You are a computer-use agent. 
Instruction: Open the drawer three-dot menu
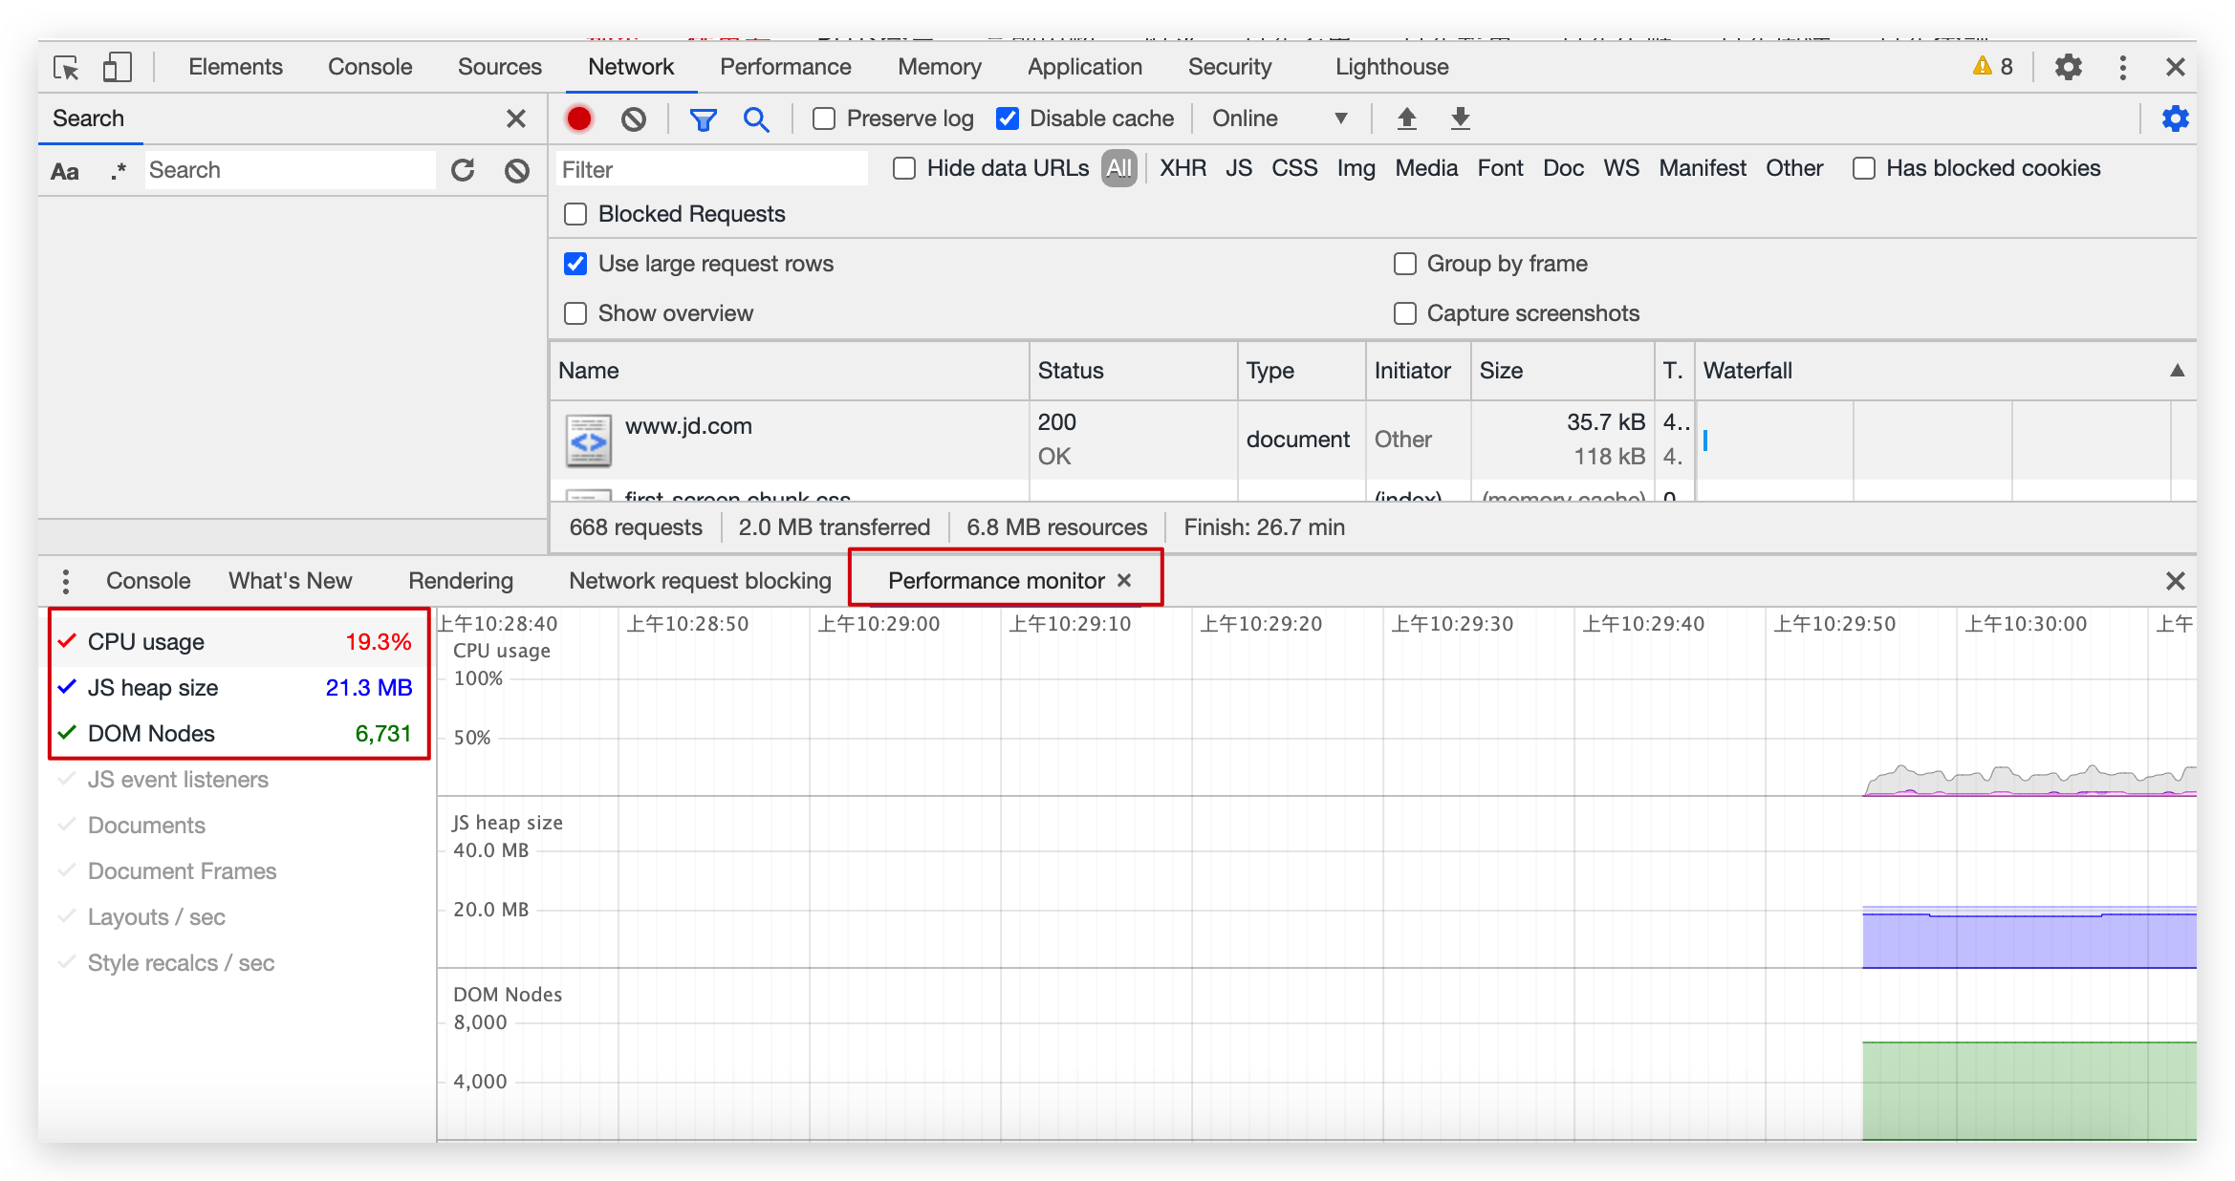pos(65,581)
